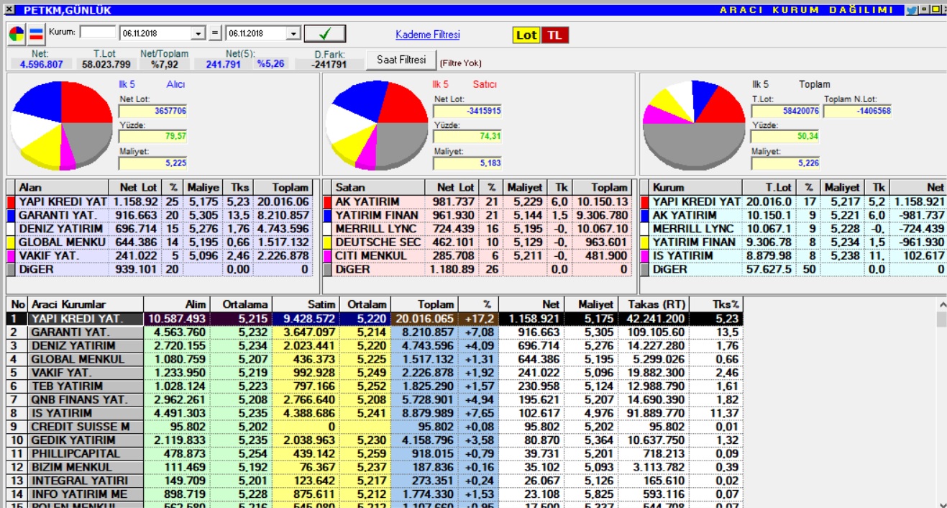Screen dimensions: 947x508
Task: Select the TEB YATIRIM row
Action: (374, 386)
